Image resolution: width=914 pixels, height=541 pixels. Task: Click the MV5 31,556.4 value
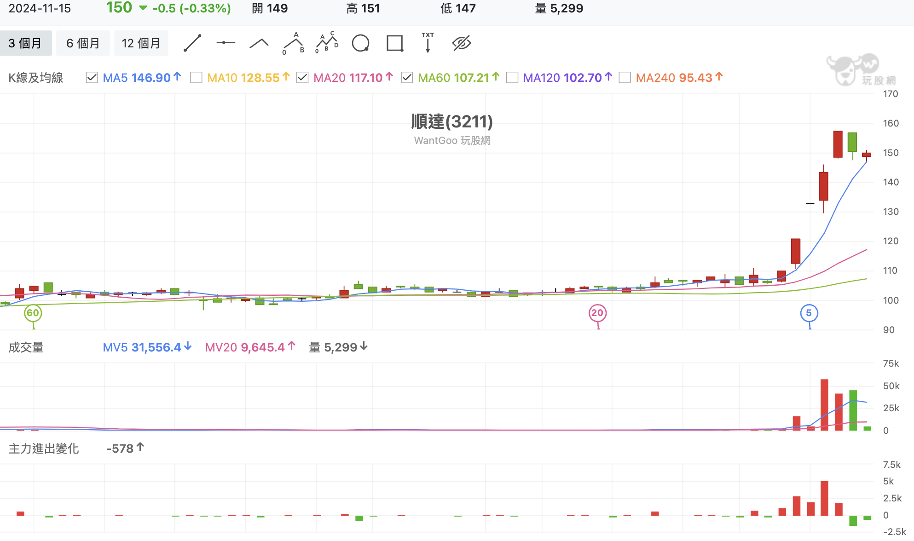coord(147,347)
